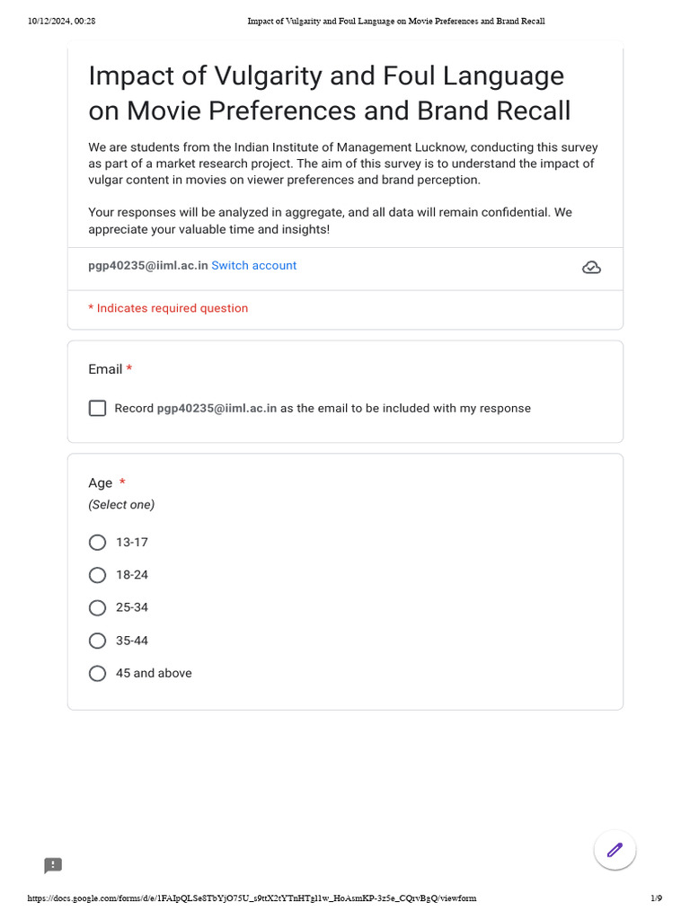Click the Email question label

point(105,369)
